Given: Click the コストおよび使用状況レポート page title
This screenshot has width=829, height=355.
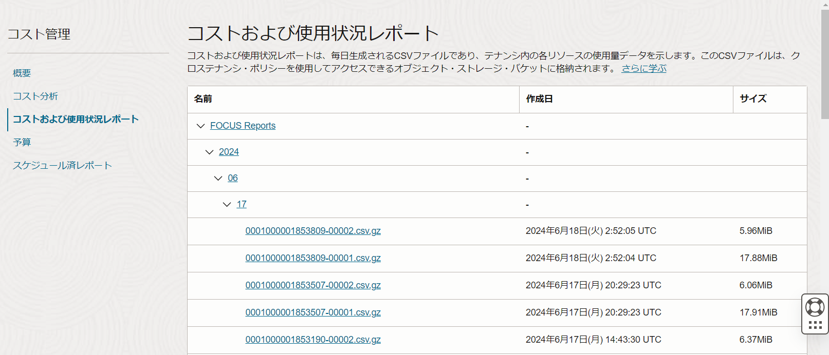Looking at the screenshot, I should (312, 33).
